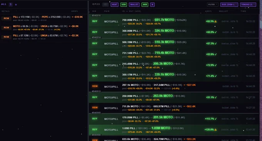Copy wallet address in 750.00M PILL row
Image resolution: width=262 pixels, height=141 pixels.
[237, 21]
